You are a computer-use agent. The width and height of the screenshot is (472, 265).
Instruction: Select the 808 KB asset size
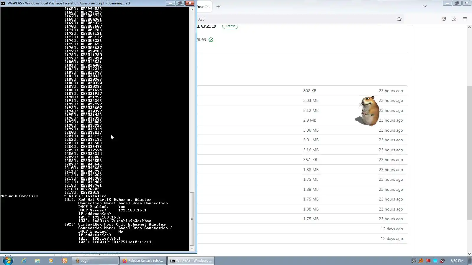309,91
